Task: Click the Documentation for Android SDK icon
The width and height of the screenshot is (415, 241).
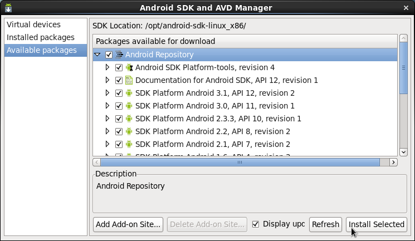Action: click(x=129, y=80)
